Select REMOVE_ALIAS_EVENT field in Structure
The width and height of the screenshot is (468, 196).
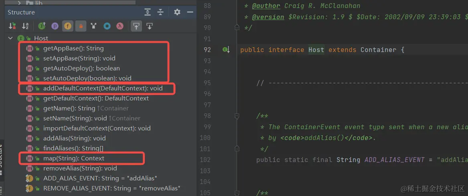[111, 188]
